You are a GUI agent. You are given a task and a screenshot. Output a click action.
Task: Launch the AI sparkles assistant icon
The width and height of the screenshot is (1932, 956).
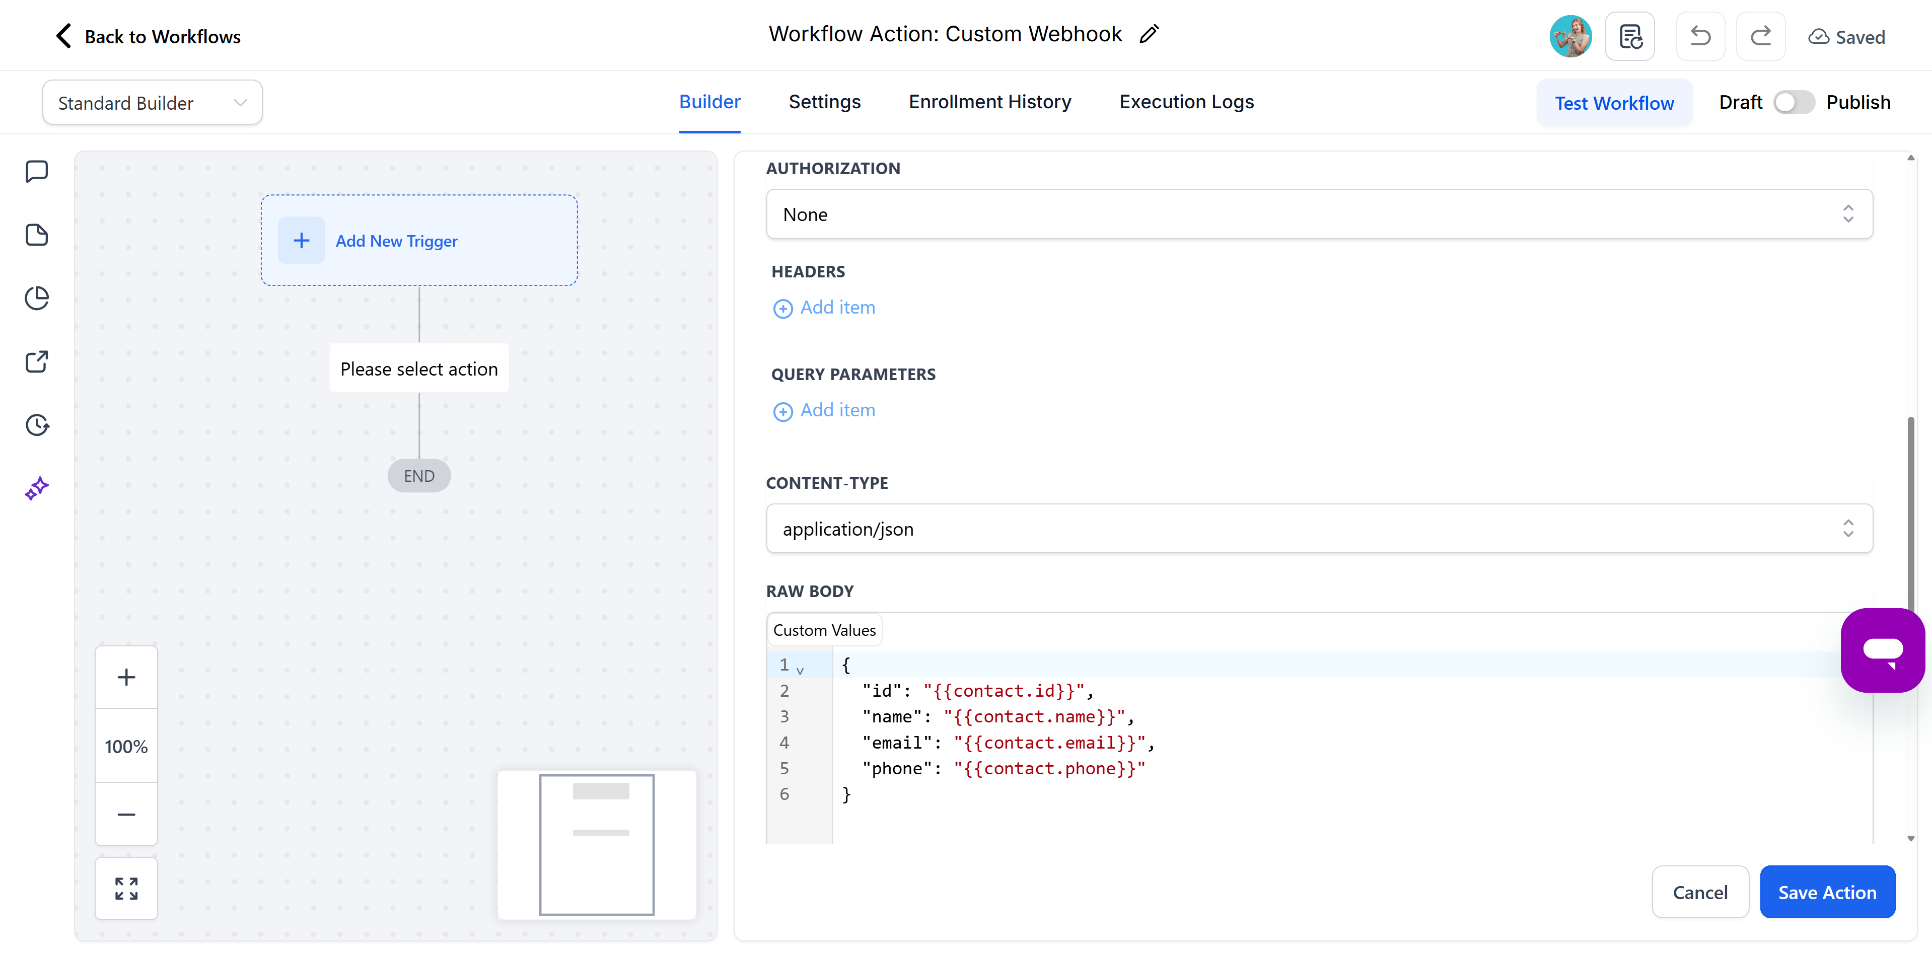tap(36, 488)
